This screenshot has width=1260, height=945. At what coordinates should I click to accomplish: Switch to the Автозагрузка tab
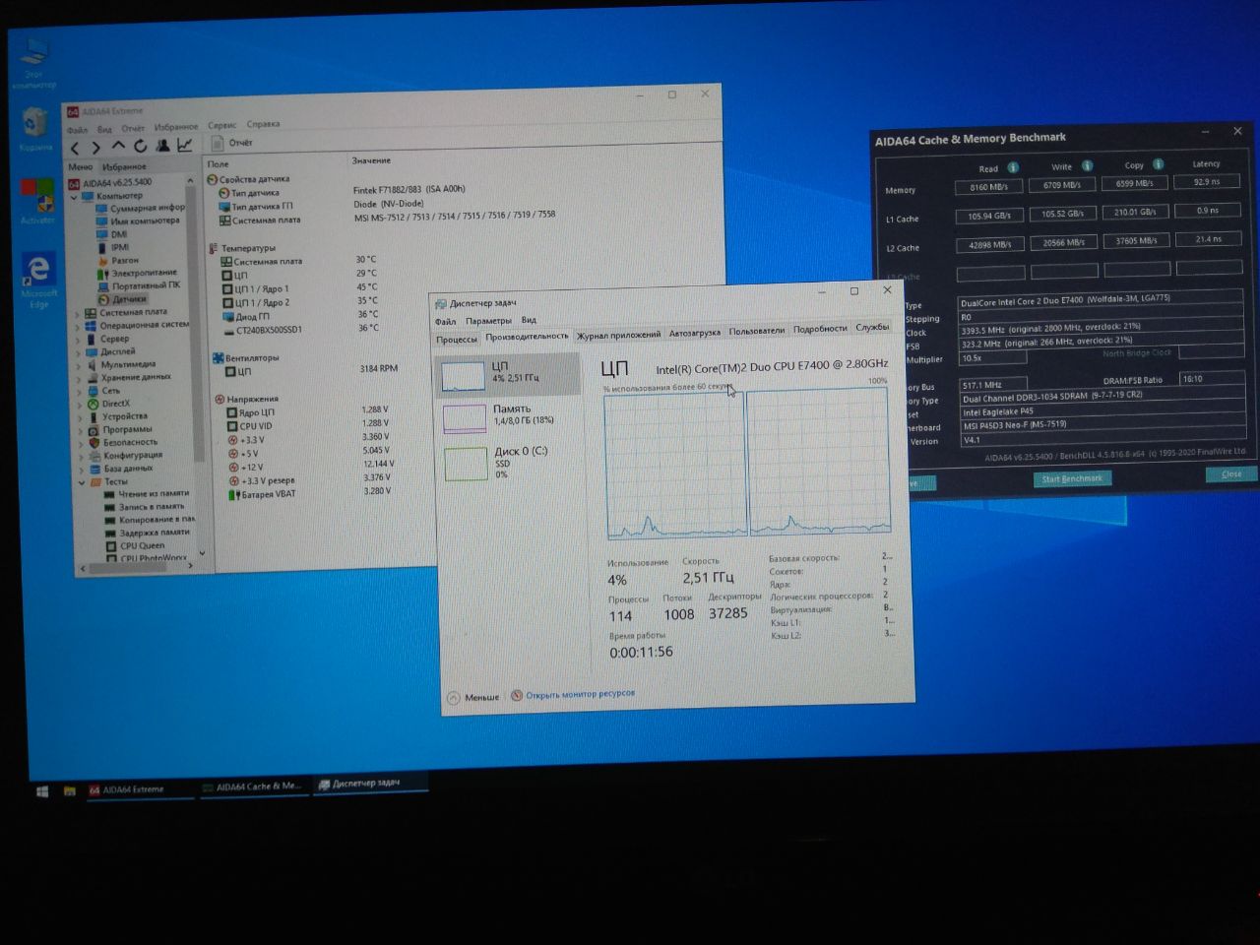[694, 334]
